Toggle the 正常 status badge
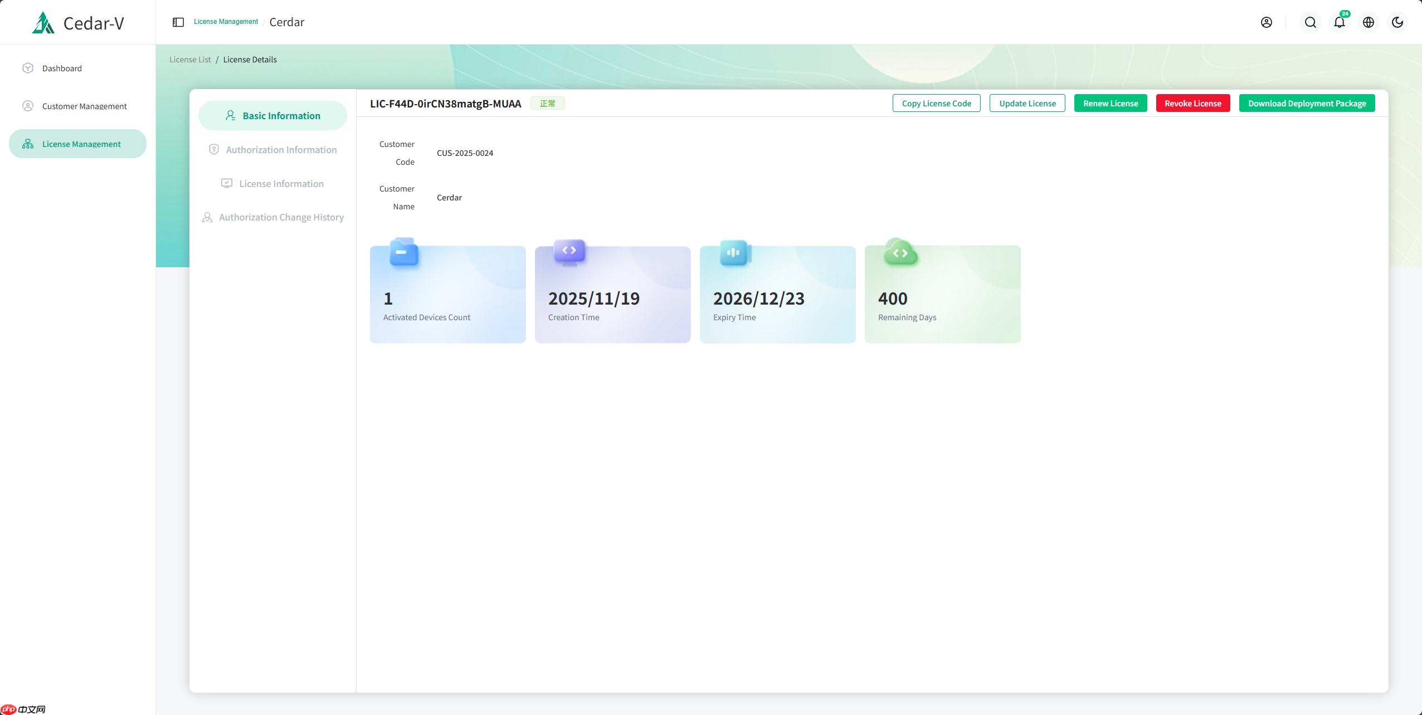The height and width of the screenshot is (715, 1422). tap(547, 103)
